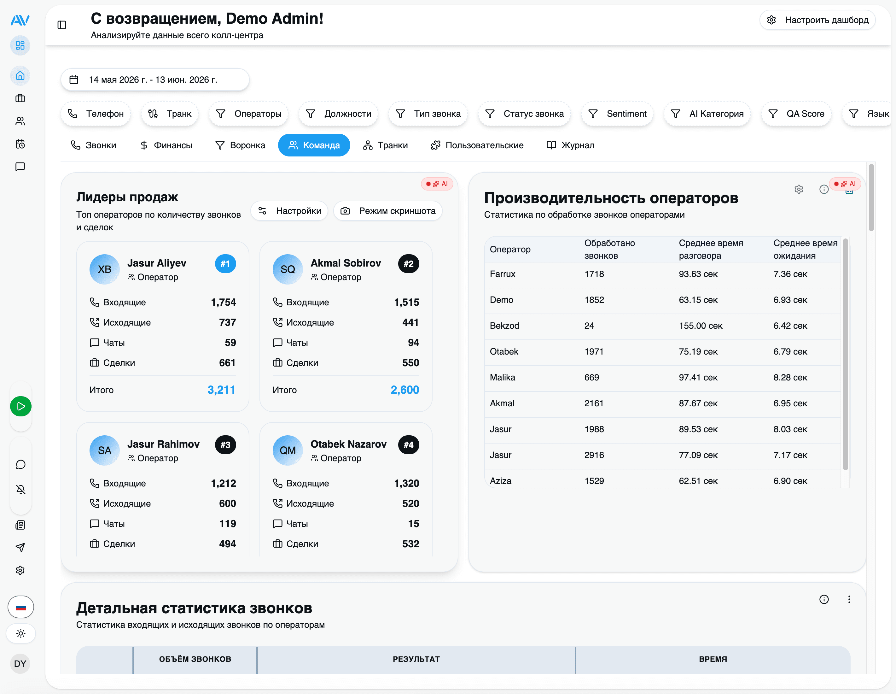896x694 pixels.
Task: Click the РЕЗУЛЬТАТ header group
Action: (x=416, y=659)
